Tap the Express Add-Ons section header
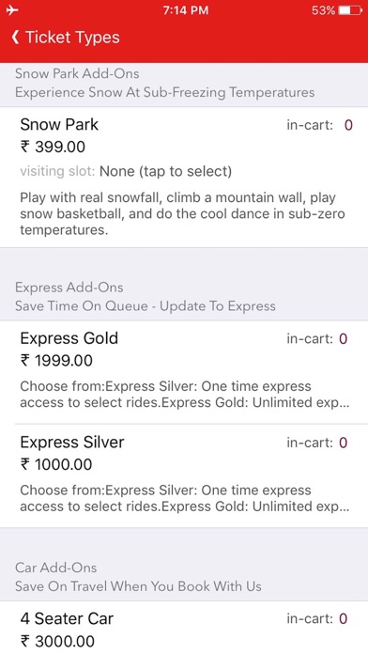The height and width of the screenshot is (654, 368). click(184, 297)
